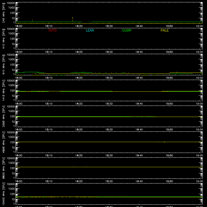Image resolution: width=207 pixels, height=207 pixels.
Task: Click the yellow flux trace in 4995 MHz plot
Action: (x=109, y=142)
